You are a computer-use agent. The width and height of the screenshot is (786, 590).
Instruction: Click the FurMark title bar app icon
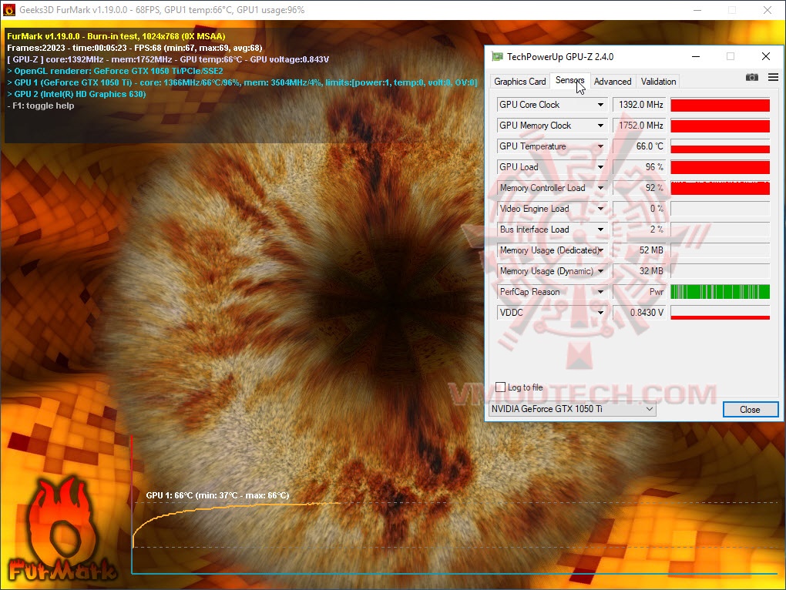(9, 10)
